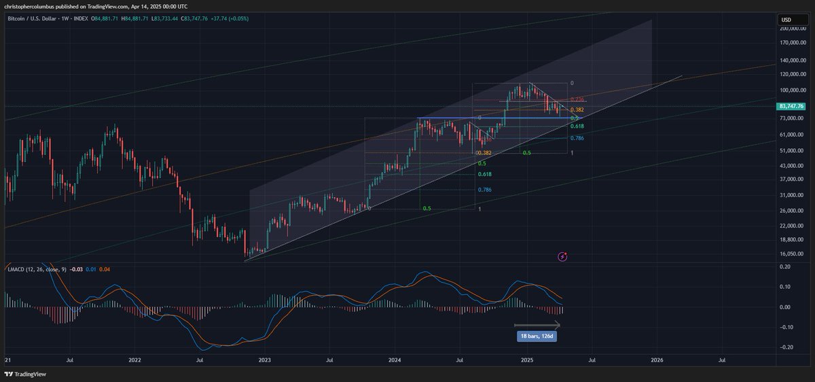Click the 16,050.00 price axis label
Viewport: 815px width, 382px height.
click(x=793, y=253)
